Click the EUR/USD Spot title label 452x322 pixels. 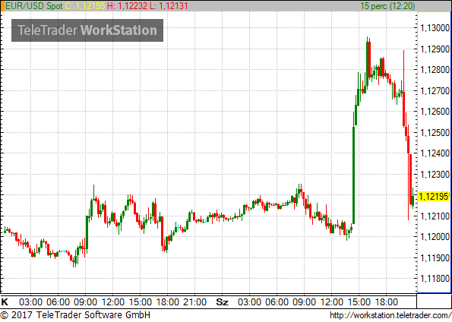(x=34, y=6)
